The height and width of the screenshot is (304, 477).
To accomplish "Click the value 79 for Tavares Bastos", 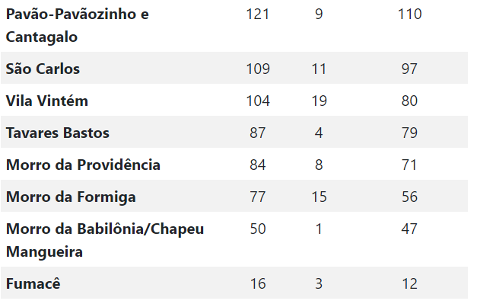I will pyautogui.click(x=409, y=133).
